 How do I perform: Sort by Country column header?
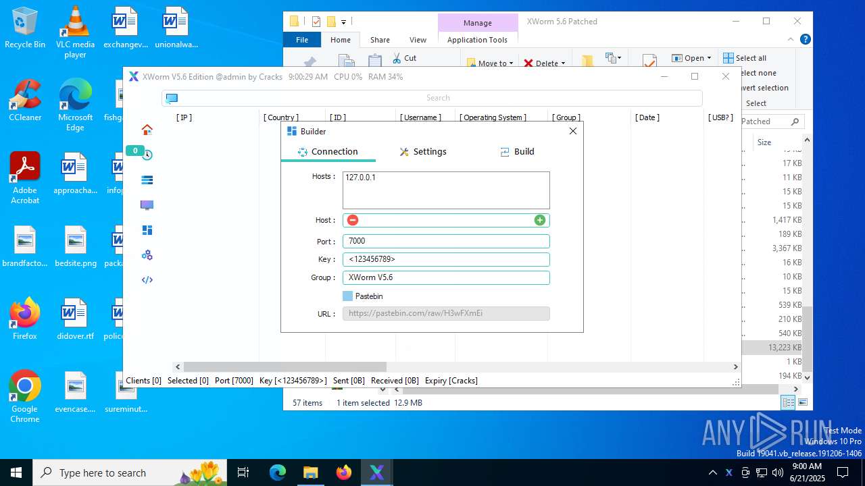[280, 117]
